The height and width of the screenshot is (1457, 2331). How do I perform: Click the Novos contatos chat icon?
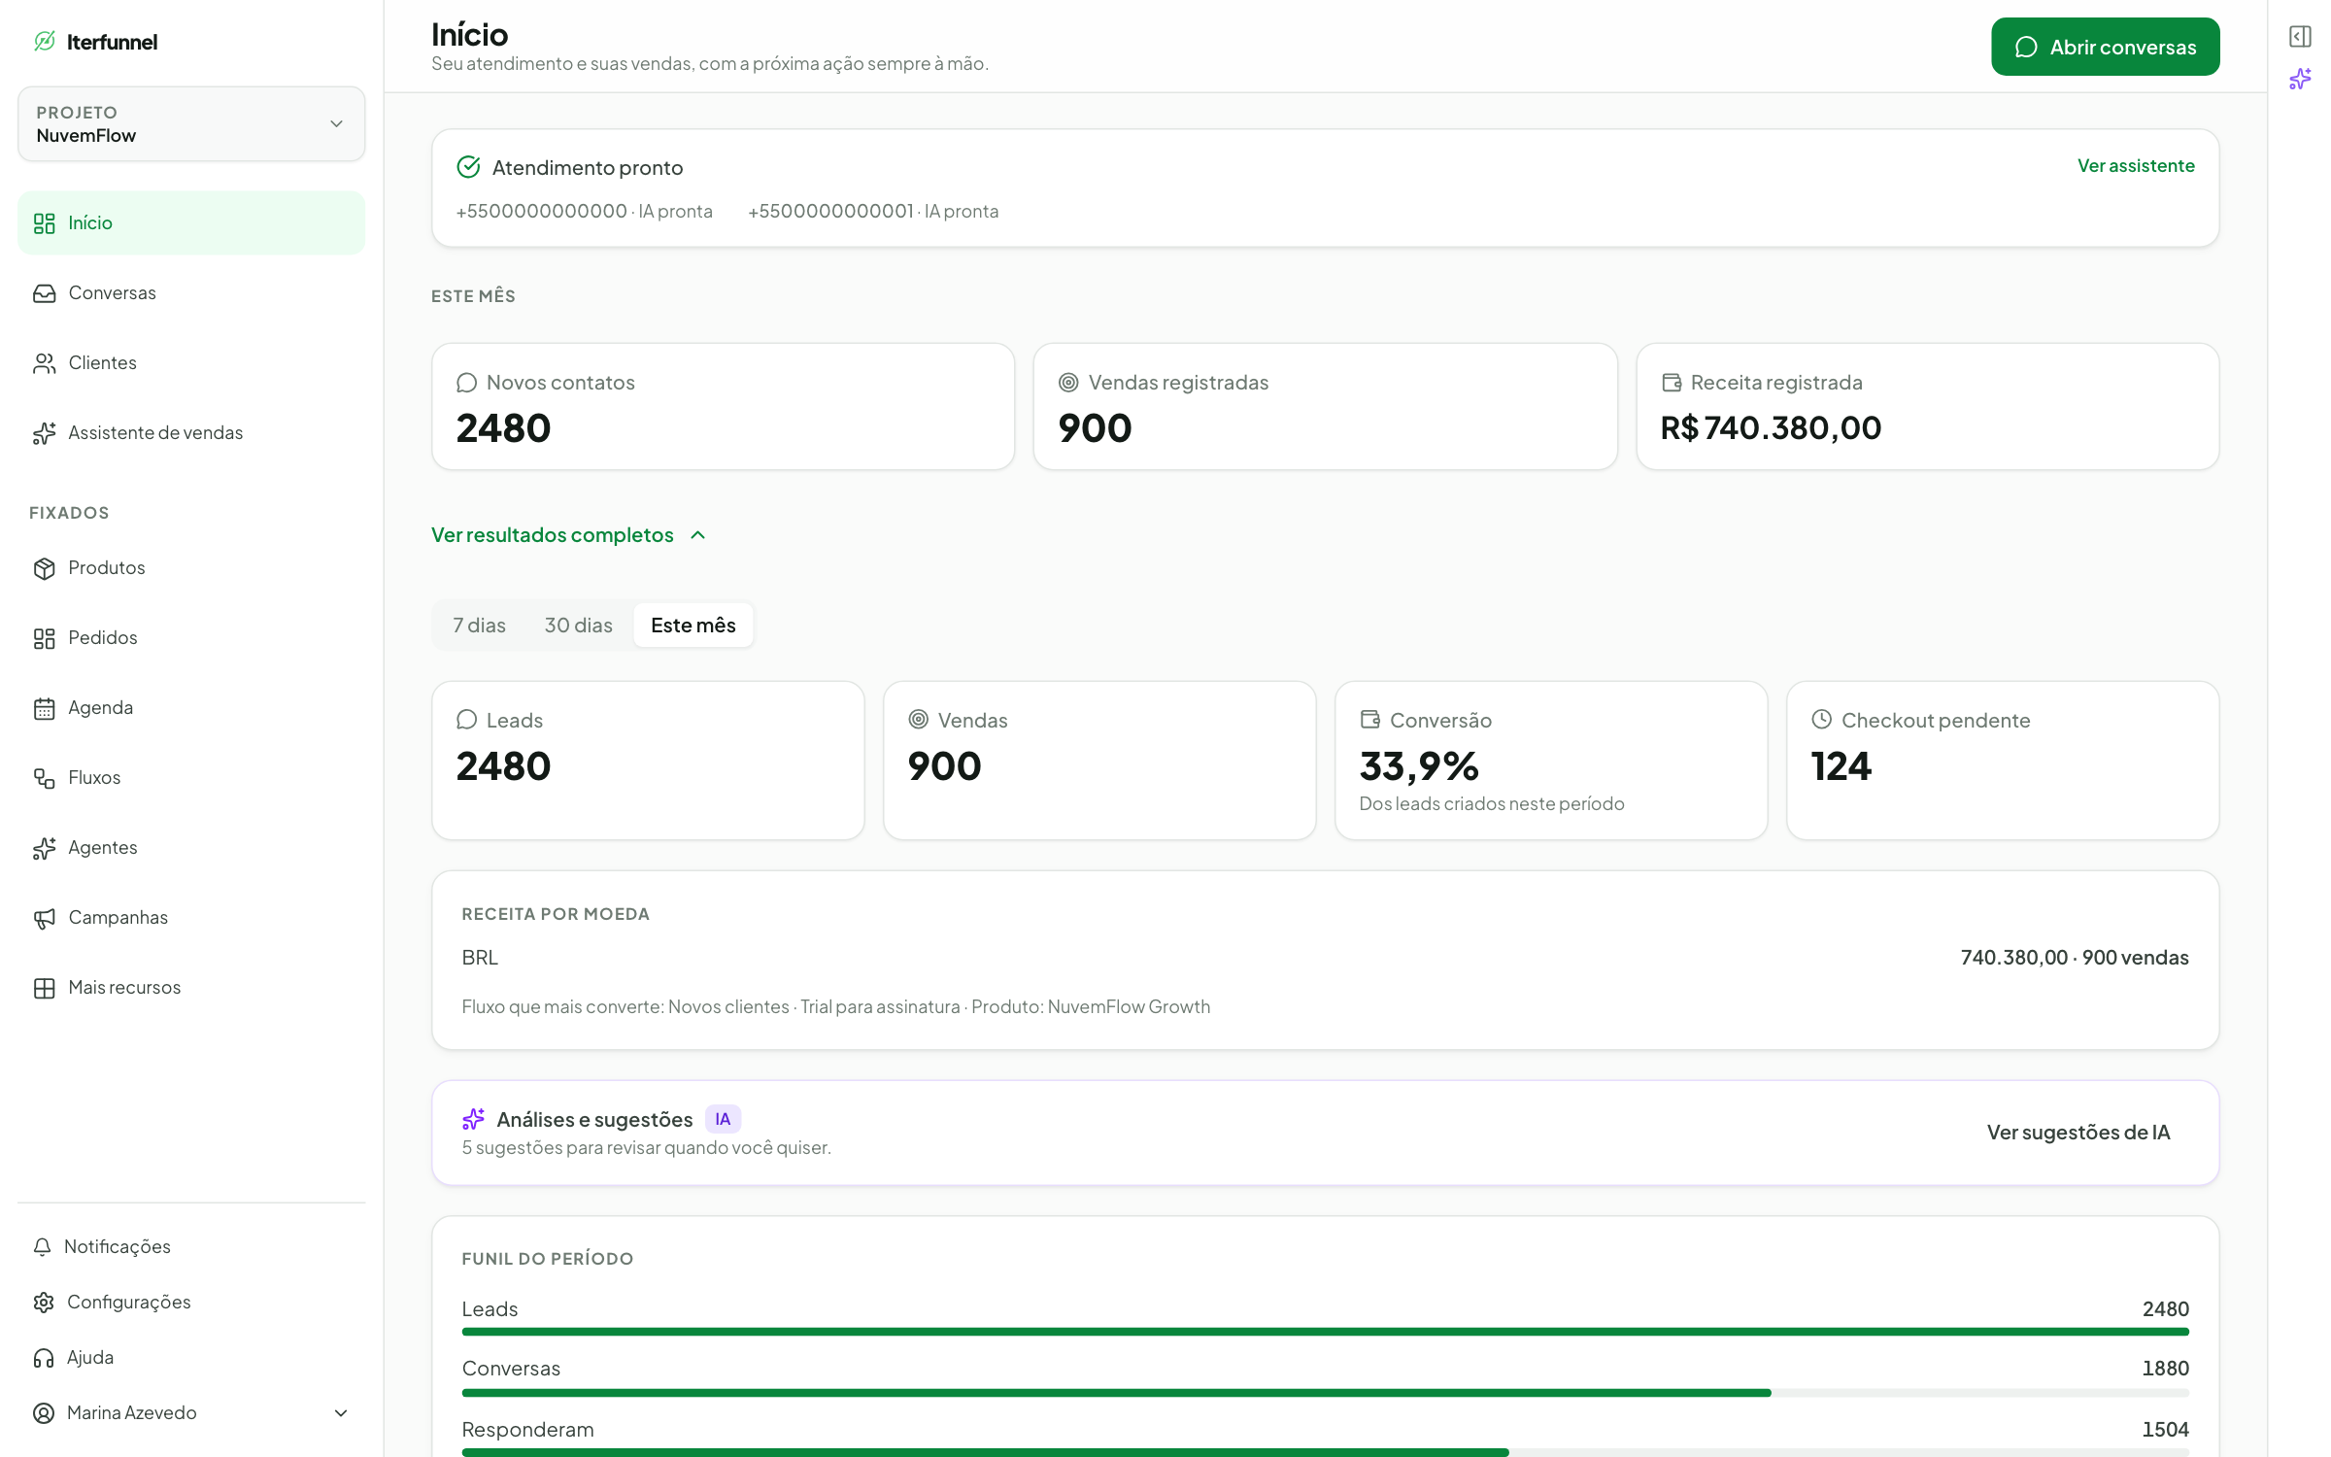tap(466, 383)
